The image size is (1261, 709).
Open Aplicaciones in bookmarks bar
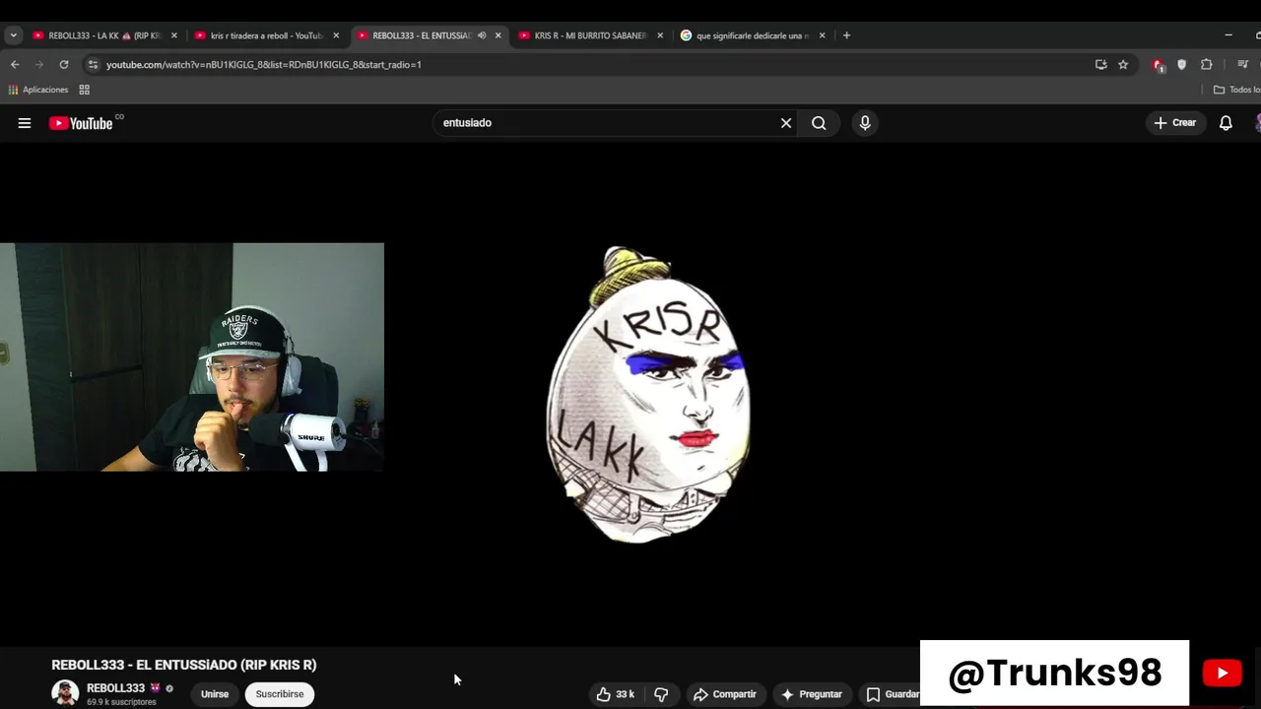click(38, 90)
